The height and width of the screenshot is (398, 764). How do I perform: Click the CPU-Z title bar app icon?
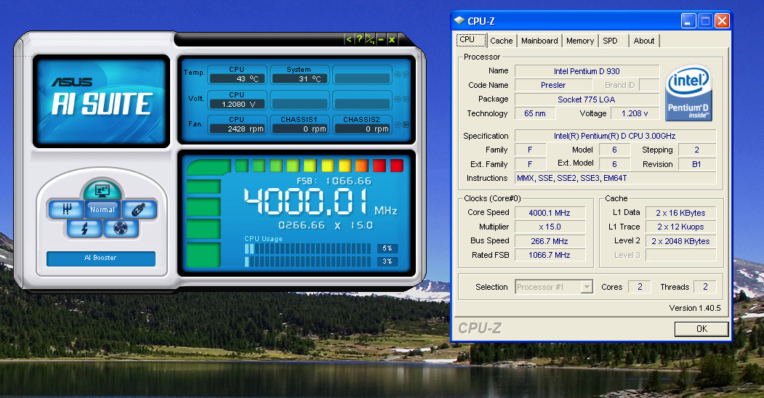pos(459,20)
